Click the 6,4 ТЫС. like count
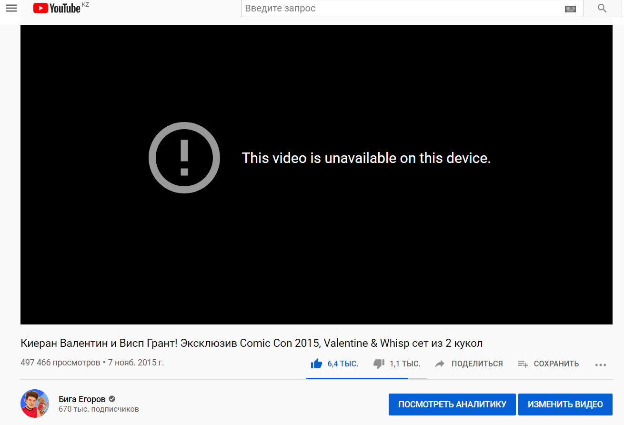The height and width of the screenshot is (425, 624). coord(343,364)
